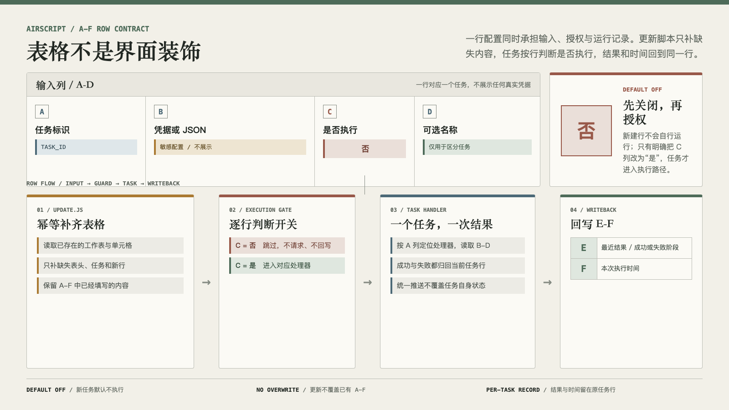Click the 凭据或 JSON label
729x410 pixels.
(x=180, y=130)
